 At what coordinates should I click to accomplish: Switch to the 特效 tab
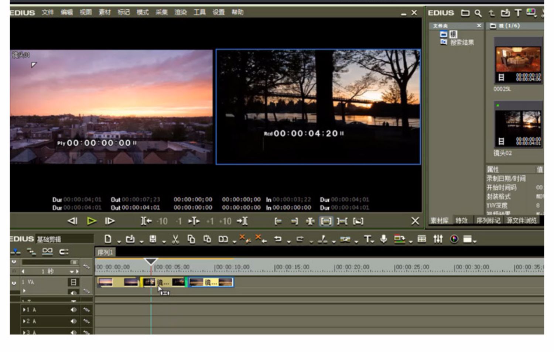461,221
